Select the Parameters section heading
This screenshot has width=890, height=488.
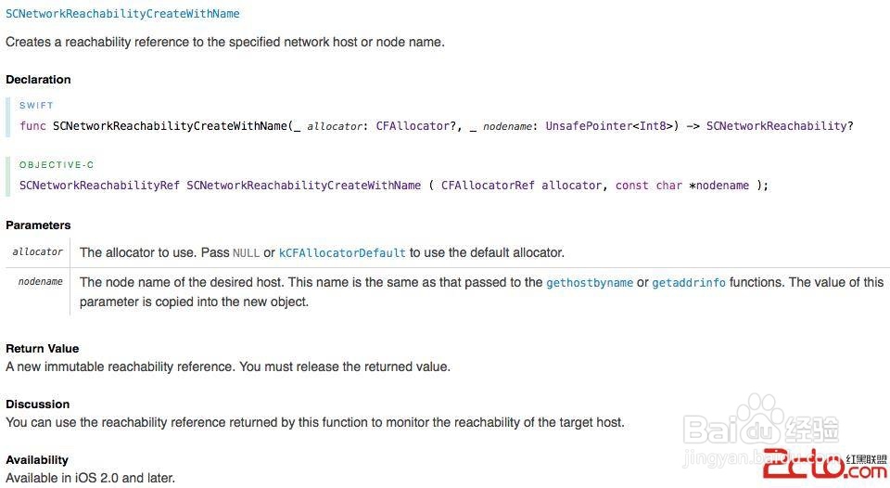point(38,225)
